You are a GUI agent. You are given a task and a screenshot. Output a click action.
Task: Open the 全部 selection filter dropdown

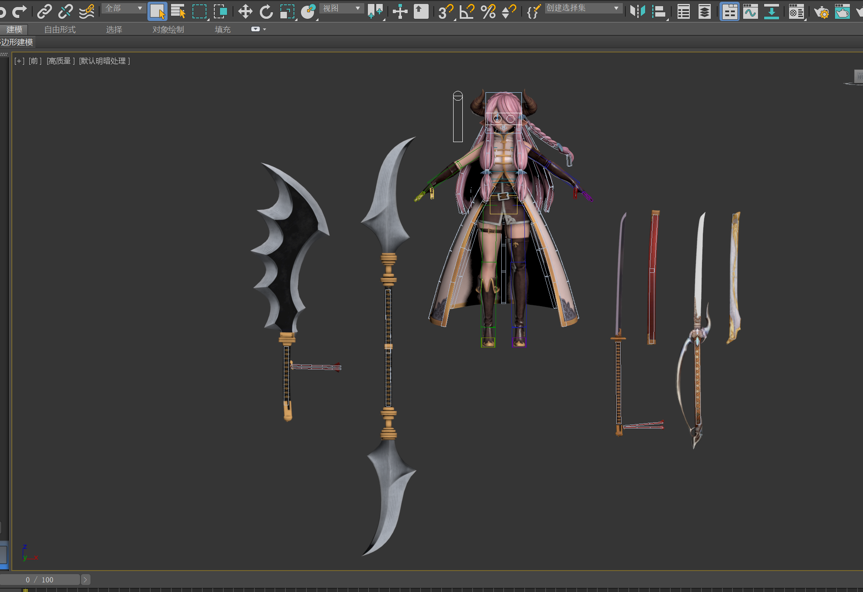coord(124,8)
